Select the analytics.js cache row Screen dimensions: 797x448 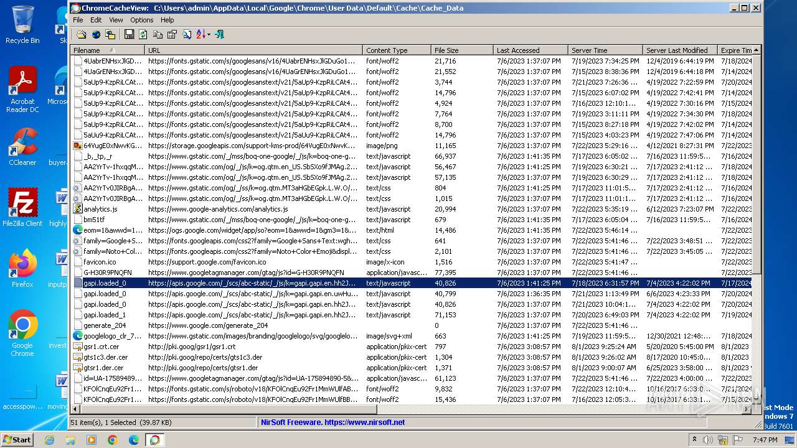[412, 209]
